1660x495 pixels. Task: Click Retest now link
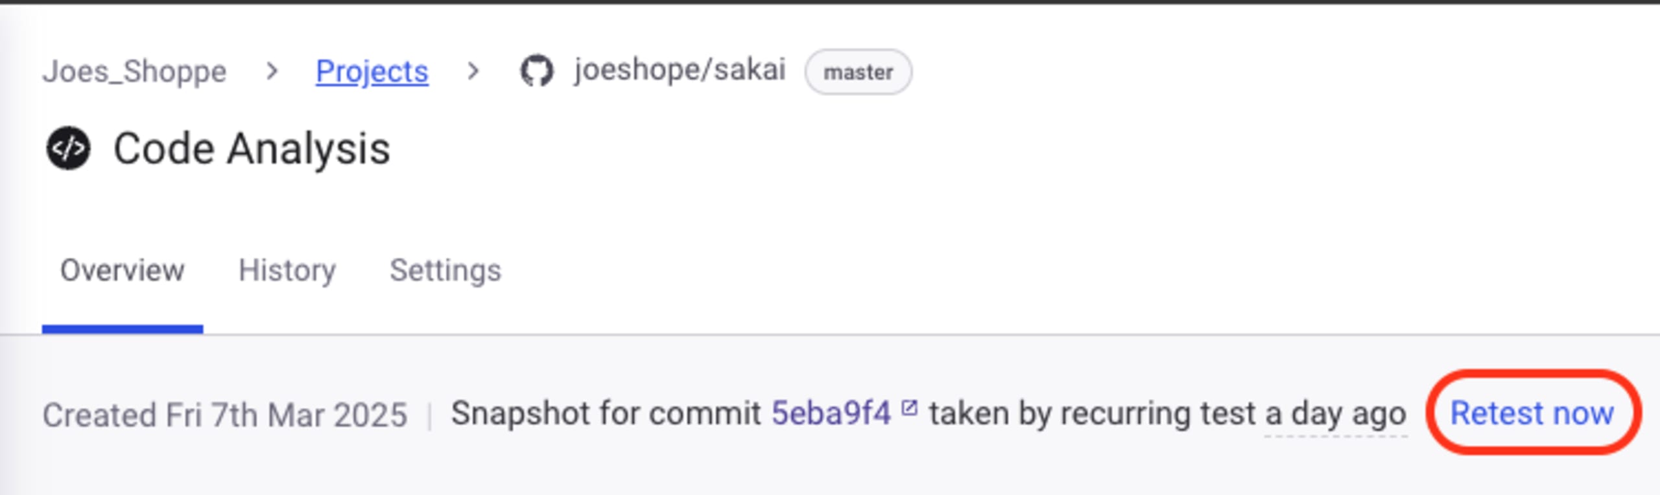[1532, 413]
